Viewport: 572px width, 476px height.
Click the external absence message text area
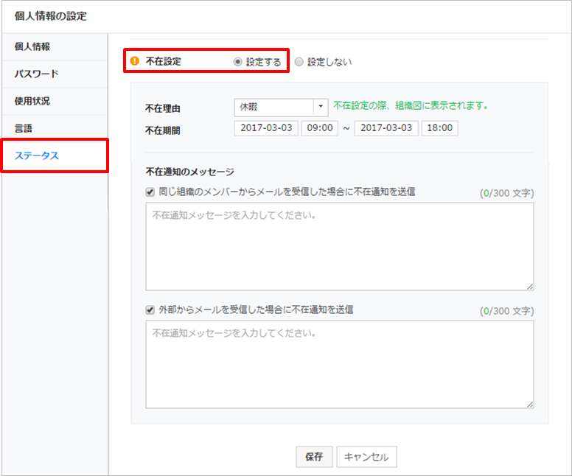pos(339,364)
